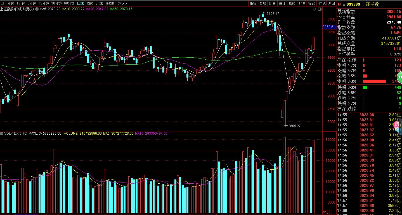
Task: Click the 3127.17 high price label
Action: 273,13
